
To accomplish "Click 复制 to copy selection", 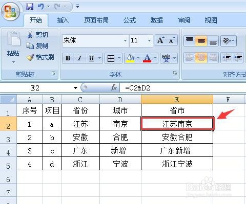I will tap(37, 46).
